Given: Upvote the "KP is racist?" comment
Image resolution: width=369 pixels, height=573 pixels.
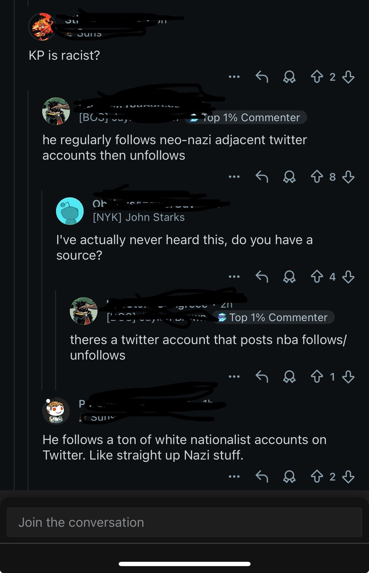Looking at the screenshot, I should (317, 77).
